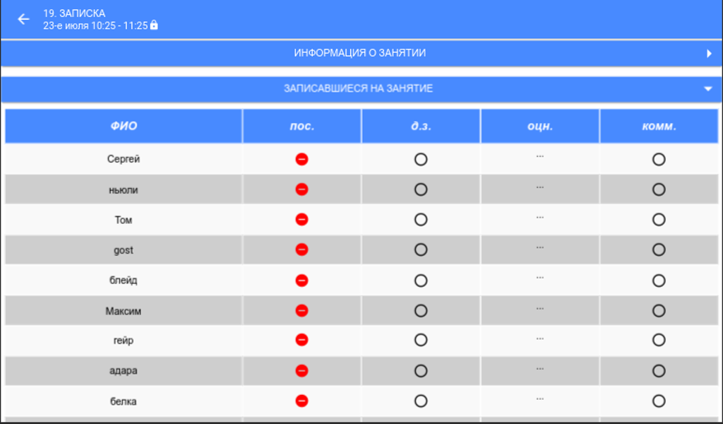Image resolution: width=723 pixels, height=424 pixels.
Task: Toggle homework circle for гейр
Action: pos(421,340)
